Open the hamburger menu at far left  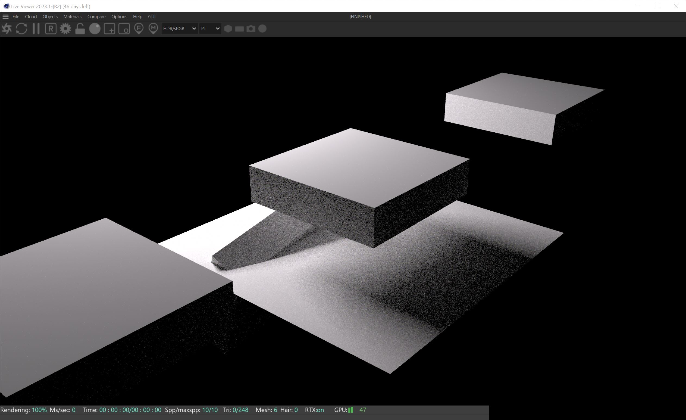(5, 17)
